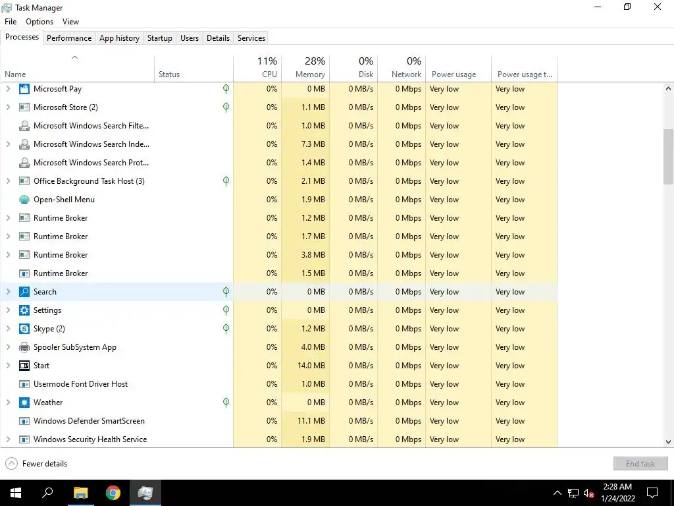This screenshot has height=506, width=674.
Task: Switch to the Users tab
Action: tap(190, 38)
